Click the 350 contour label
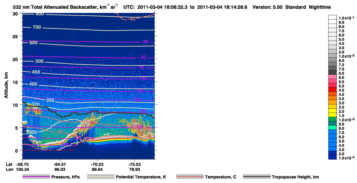Screen dimensions: 357x183 50,100
